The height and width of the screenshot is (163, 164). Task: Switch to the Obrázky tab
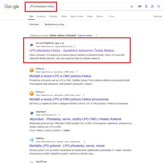53,16
